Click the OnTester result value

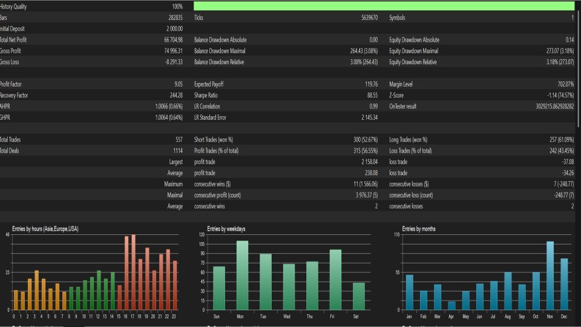point(555,107)
